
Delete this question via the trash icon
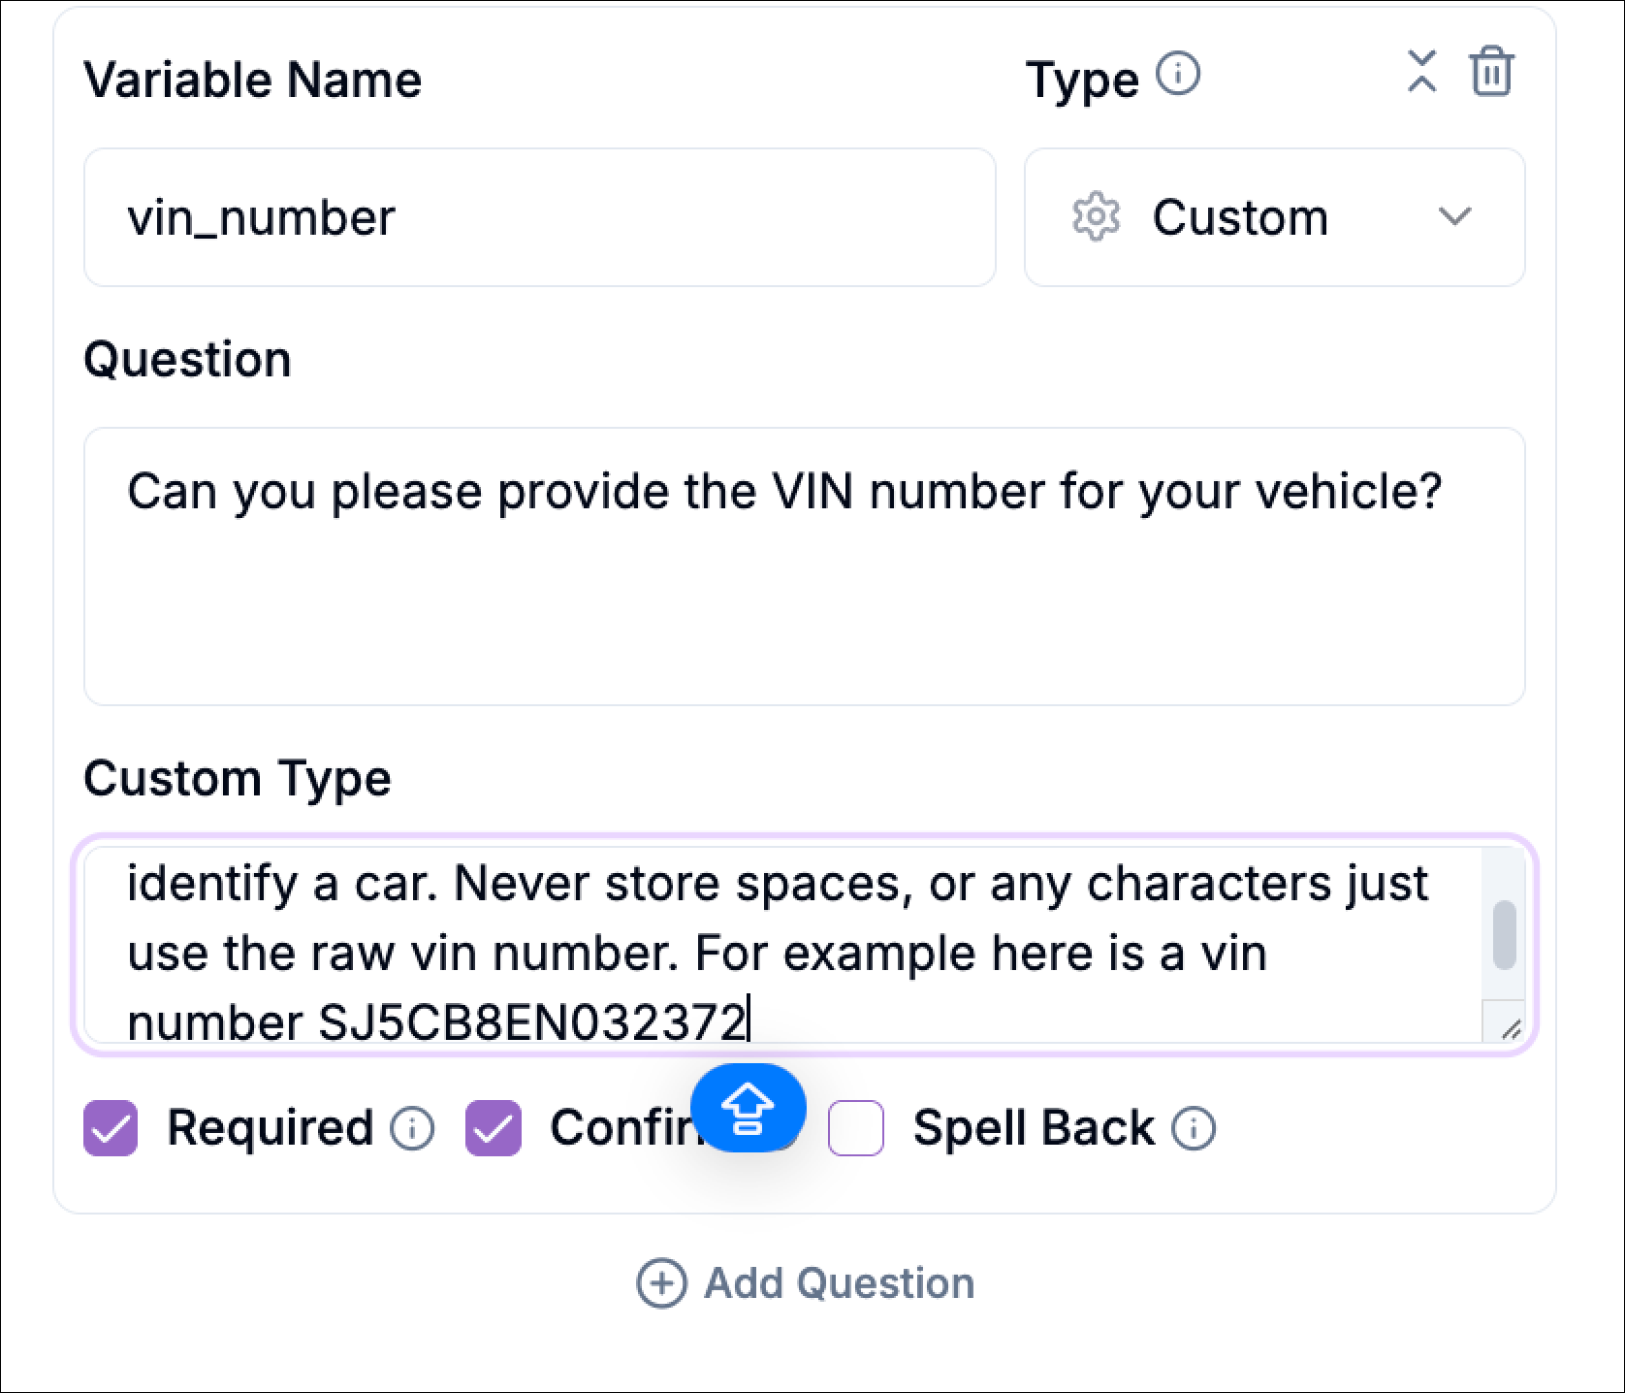click(x=1491, y=71)
